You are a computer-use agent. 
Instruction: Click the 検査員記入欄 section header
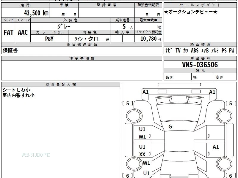point(61,85)
